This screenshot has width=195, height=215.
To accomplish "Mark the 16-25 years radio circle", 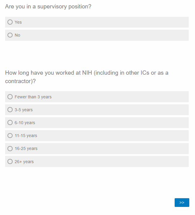I will pos(10,148).
